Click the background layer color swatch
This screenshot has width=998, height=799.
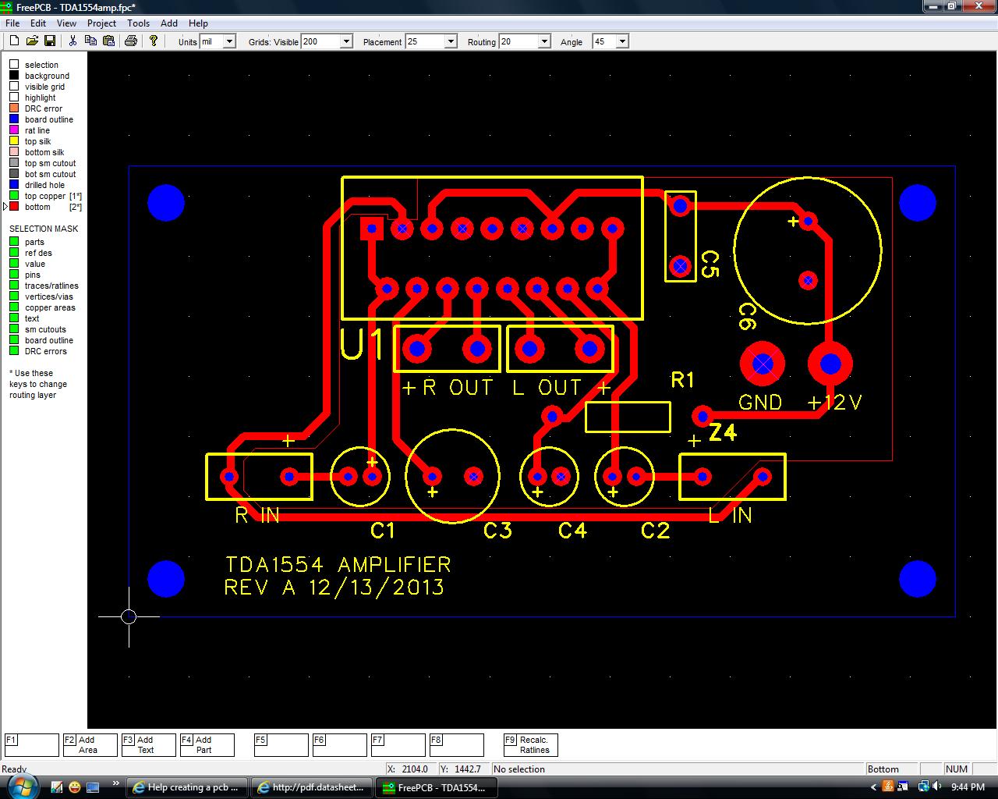(x=14, y=76)
